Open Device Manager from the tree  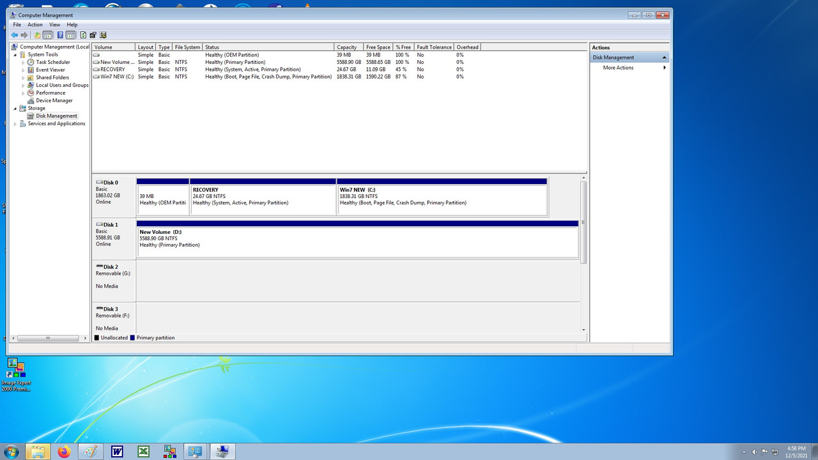point(54,100)
